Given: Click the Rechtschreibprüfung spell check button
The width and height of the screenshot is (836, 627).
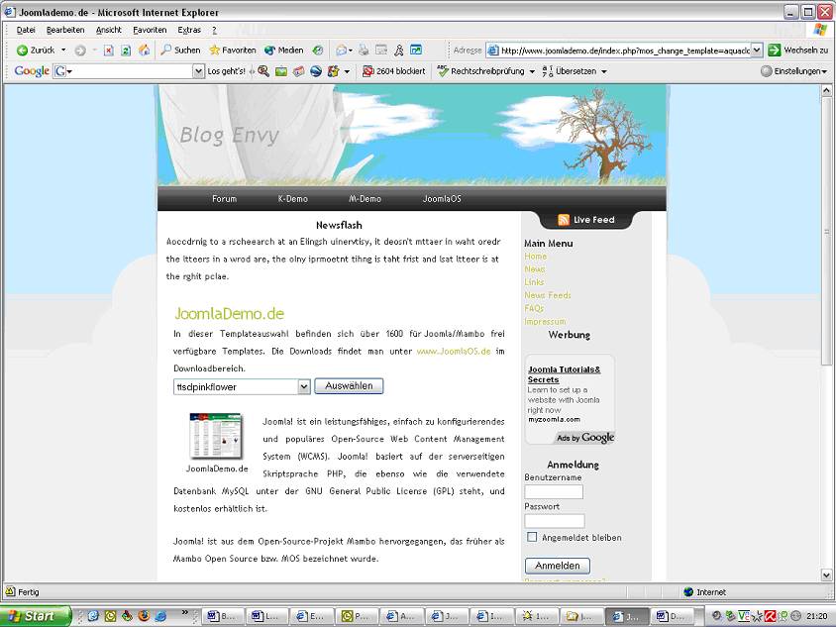Looking at the screenshot, I should [481, 71].
